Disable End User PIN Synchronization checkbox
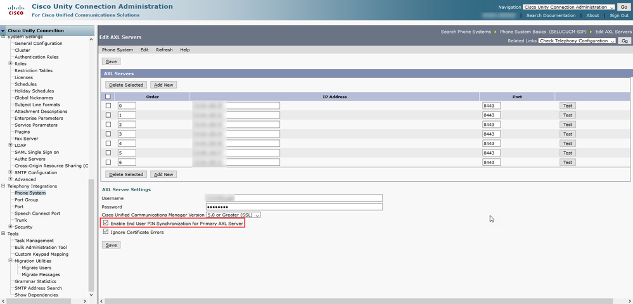Screen dimensions: 633x304 pos(106,224)
